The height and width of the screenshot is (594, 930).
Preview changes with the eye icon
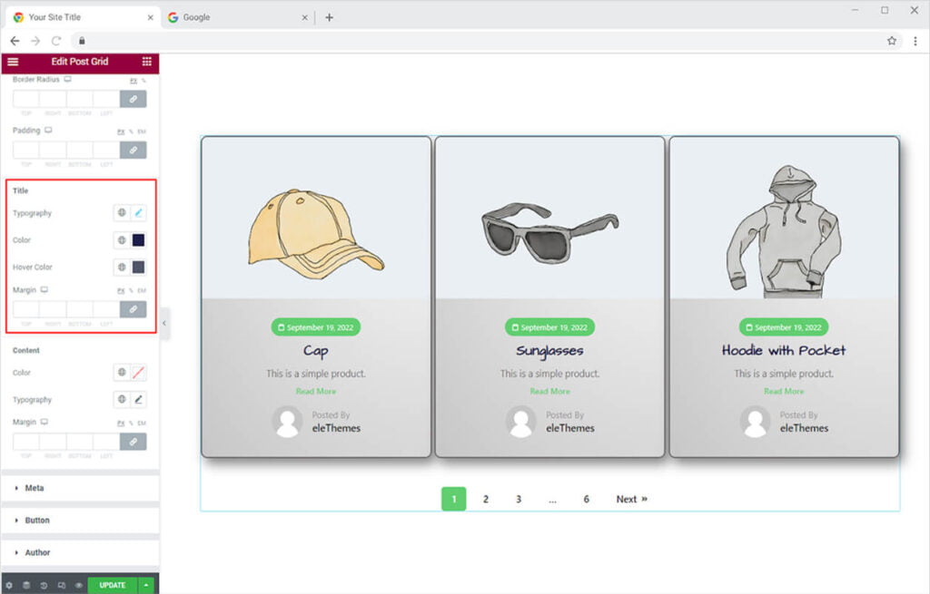pos(79,585)
